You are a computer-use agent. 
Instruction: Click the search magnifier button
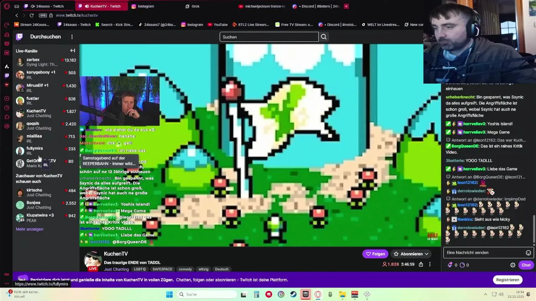coord(324,37)
